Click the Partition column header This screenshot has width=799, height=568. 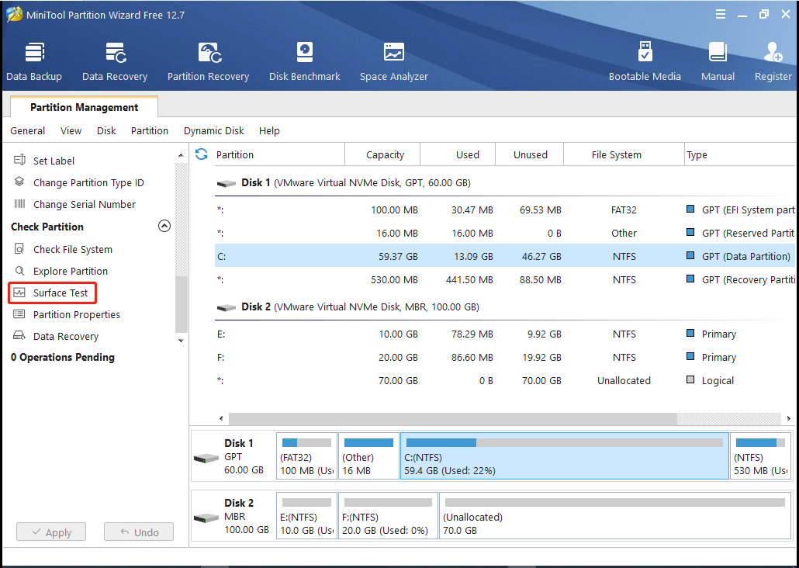tap(279, 154)
